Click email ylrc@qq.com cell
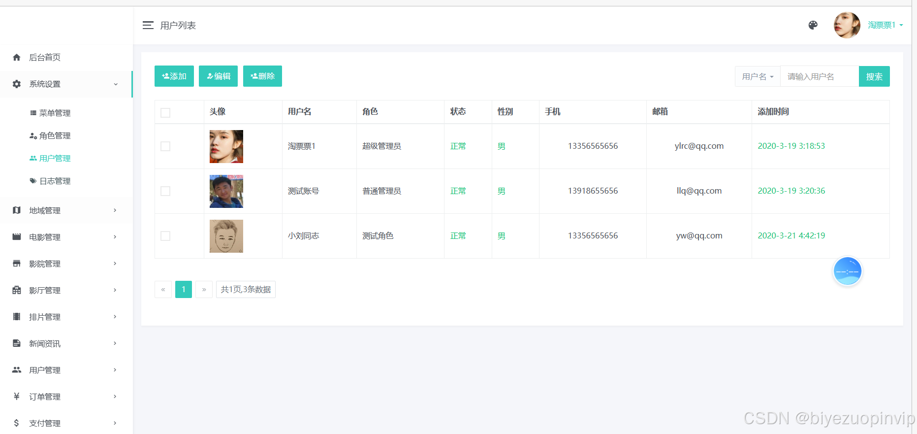This screenshot has height=434, width=917. click(x=699, y=146)
